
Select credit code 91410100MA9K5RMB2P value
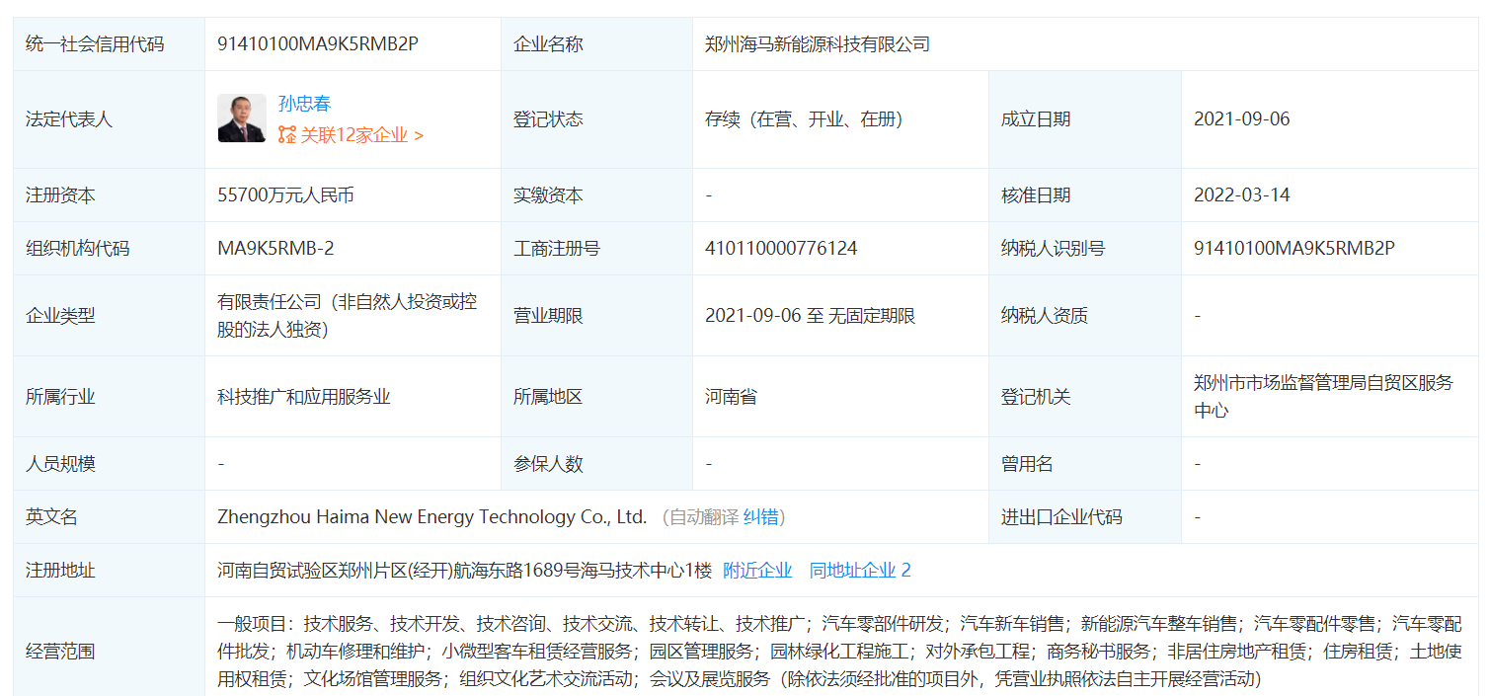pyautogui.click(x=318, y=44)
